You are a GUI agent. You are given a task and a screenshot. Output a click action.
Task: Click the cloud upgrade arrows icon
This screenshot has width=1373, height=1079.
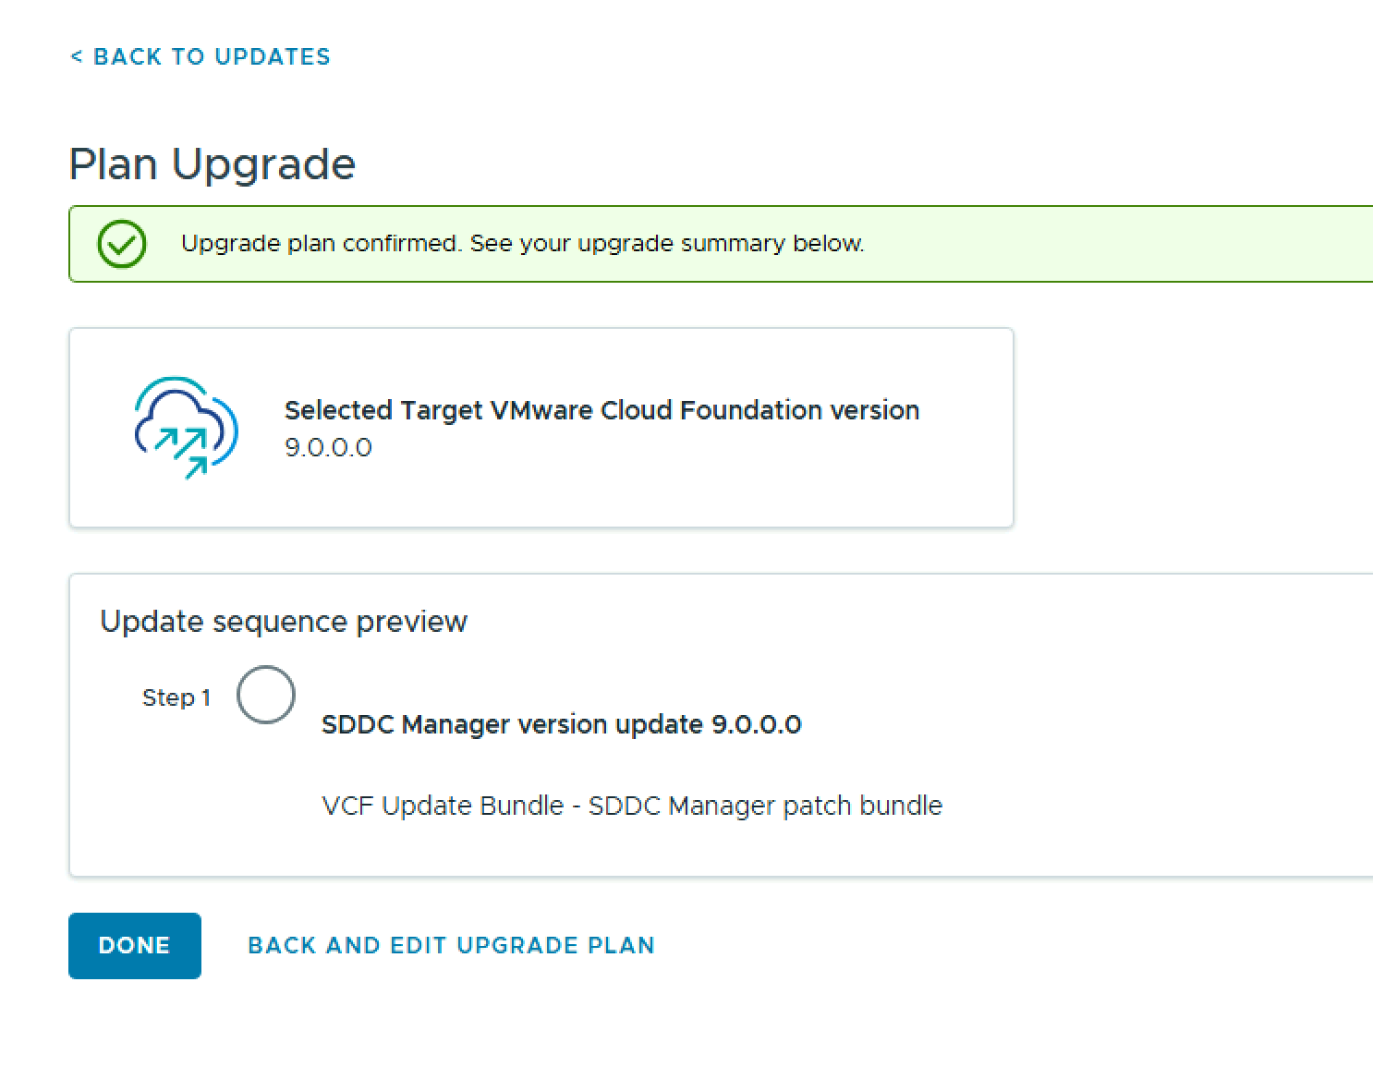pos(186,428)
